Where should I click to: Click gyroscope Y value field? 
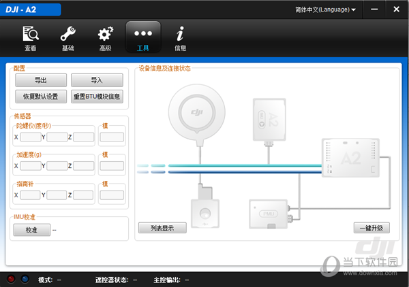(57, 137)
